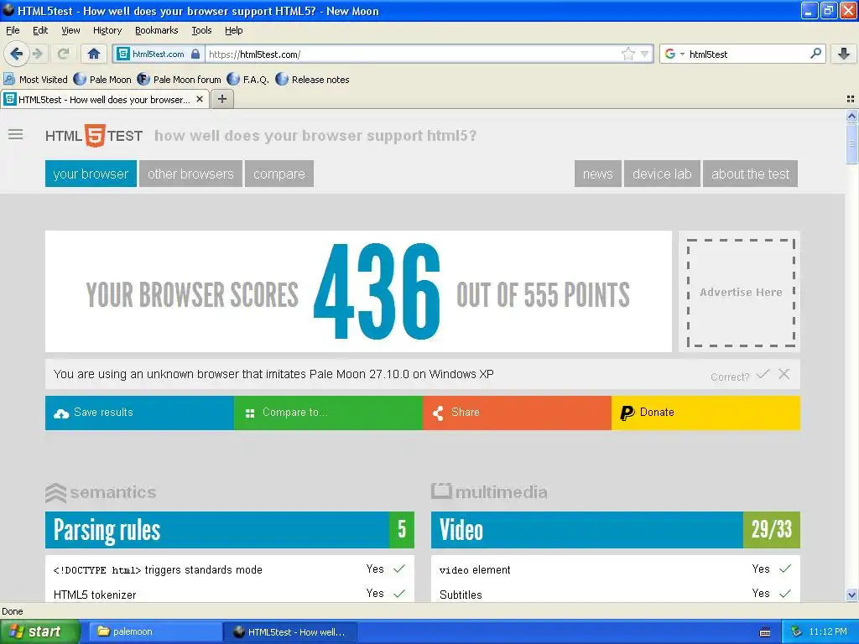Image resolution: width=859 pixels, height=644 pixels.
Task: Click the vertical scrollbar thumb
Action: [851, 143]
